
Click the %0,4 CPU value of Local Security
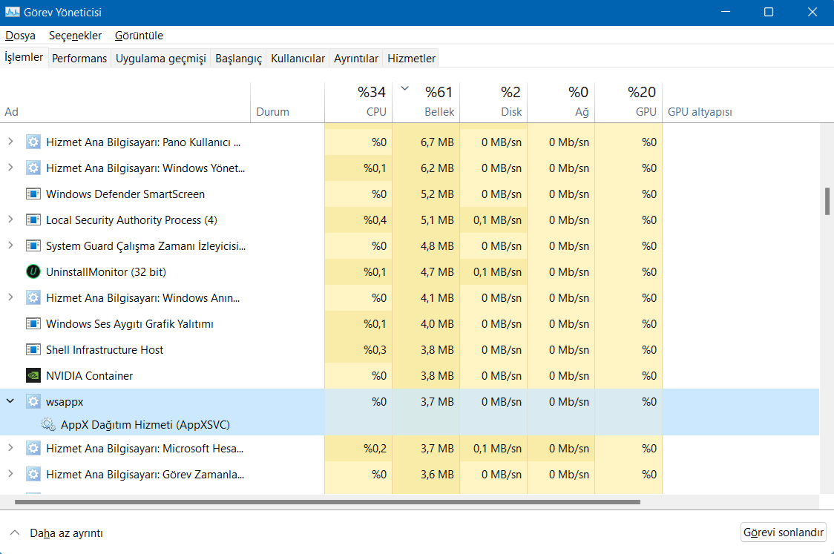tap(375, 220)
